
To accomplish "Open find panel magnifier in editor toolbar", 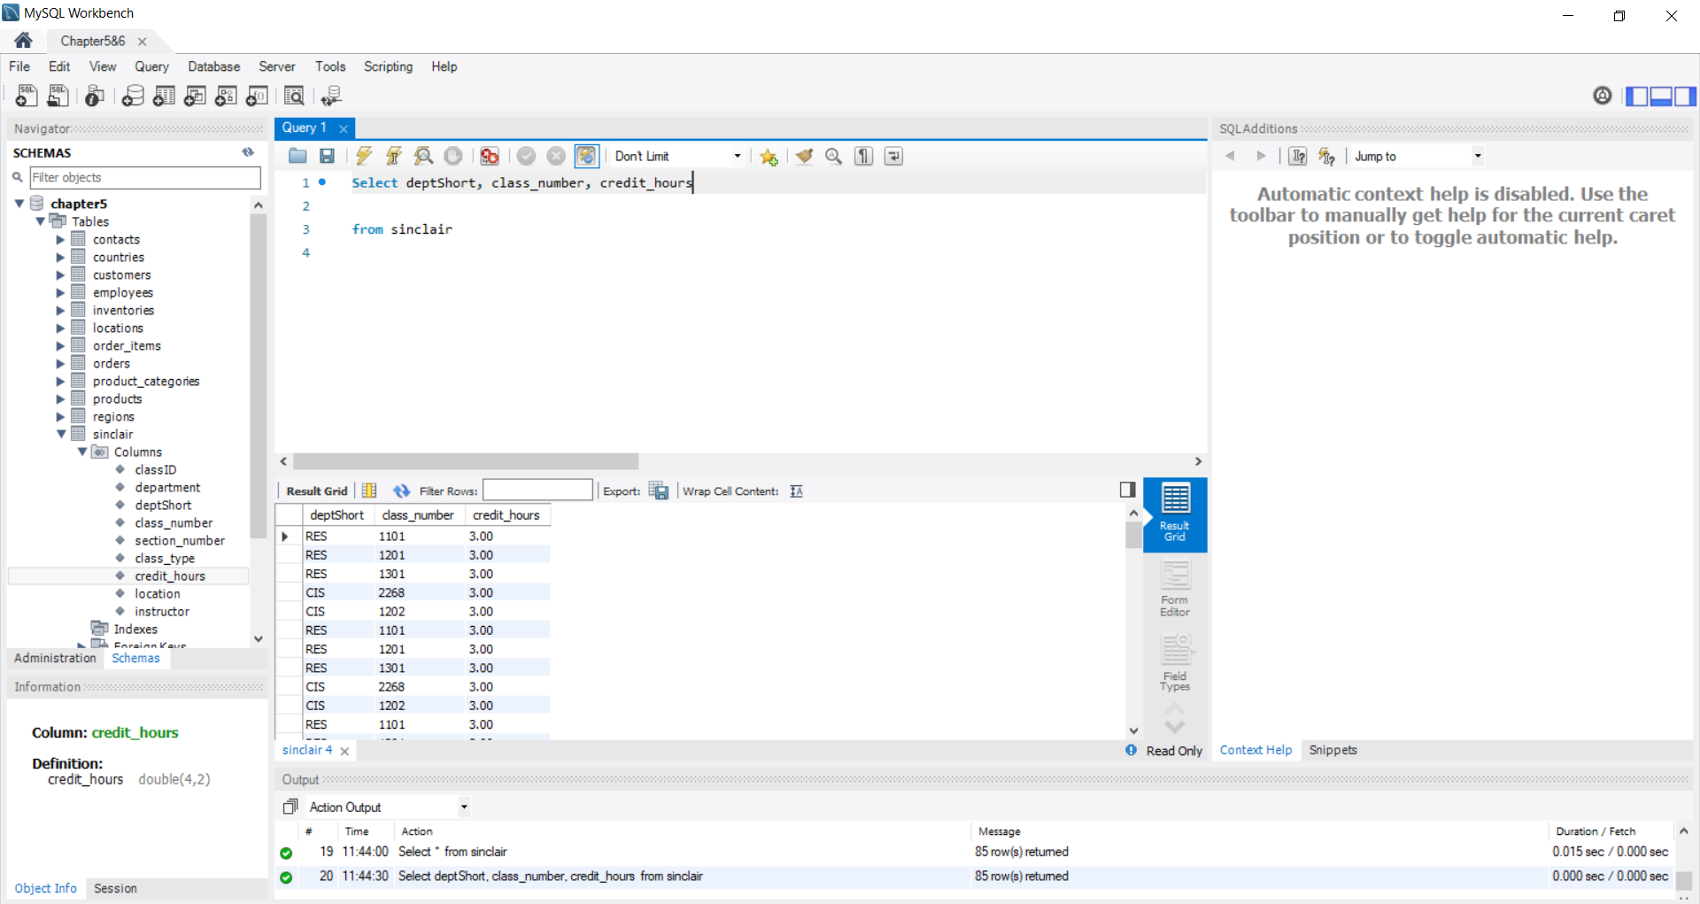I will coord(833,156).
